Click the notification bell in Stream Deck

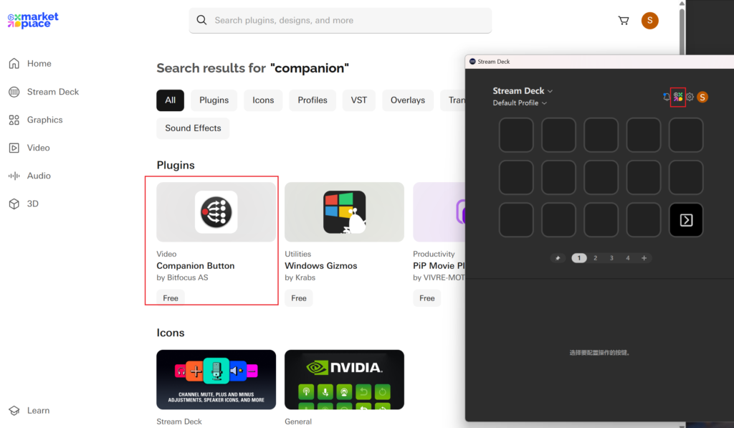[667, 97]
